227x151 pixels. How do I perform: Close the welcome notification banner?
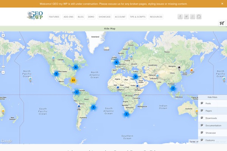222,3
